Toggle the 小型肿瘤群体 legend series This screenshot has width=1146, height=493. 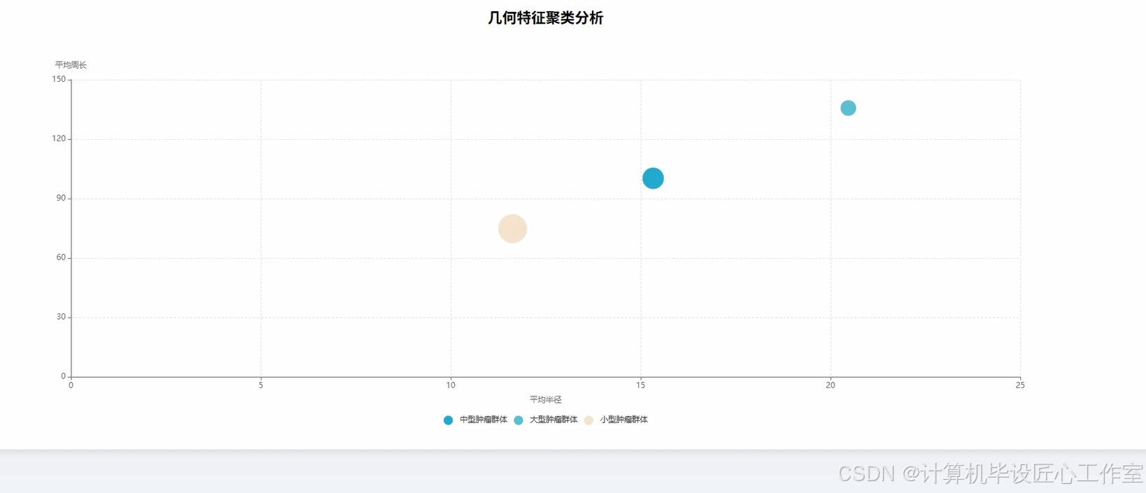pos(616,420)
